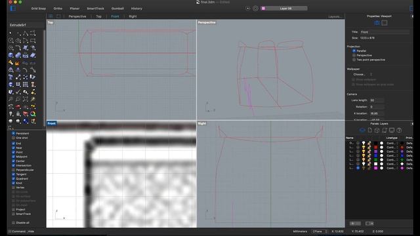Select the Fillet curves tool
This screenshot has height=236, width=420.
[18, 48]
